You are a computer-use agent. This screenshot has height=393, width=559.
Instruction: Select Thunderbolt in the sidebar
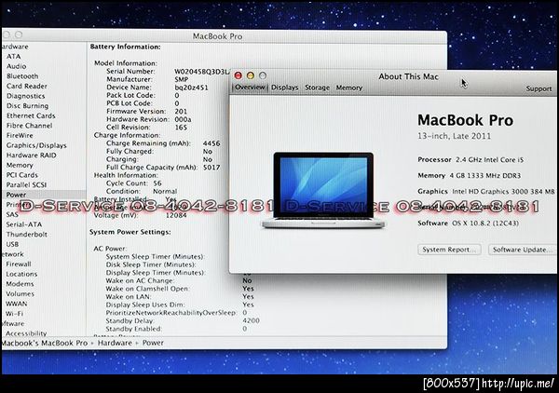[x=27, y=234]
